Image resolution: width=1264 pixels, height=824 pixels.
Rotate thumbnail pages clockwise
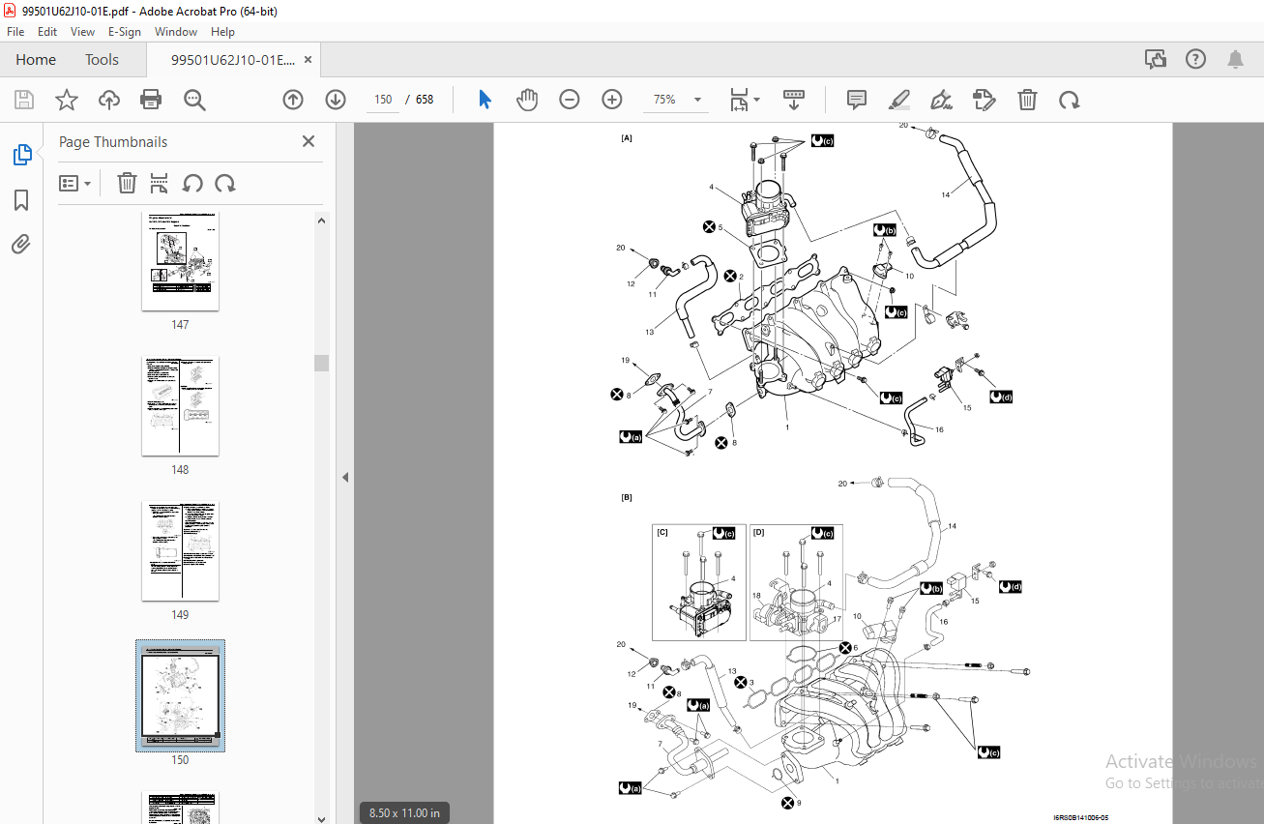tap(225, 183)
